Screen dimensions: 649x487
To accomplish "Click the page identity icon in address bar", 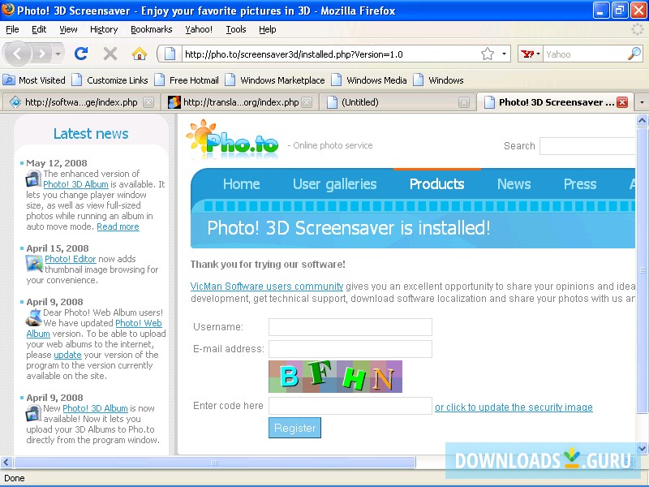I will [x=170, y=54].
